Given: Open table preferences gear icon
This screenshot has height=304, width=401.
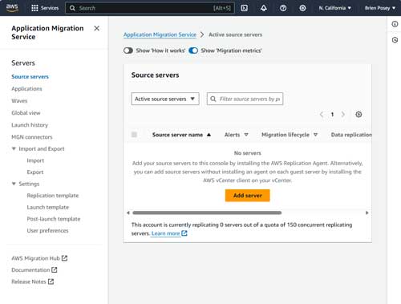Looking at the screenshot, I should [358, 115].
